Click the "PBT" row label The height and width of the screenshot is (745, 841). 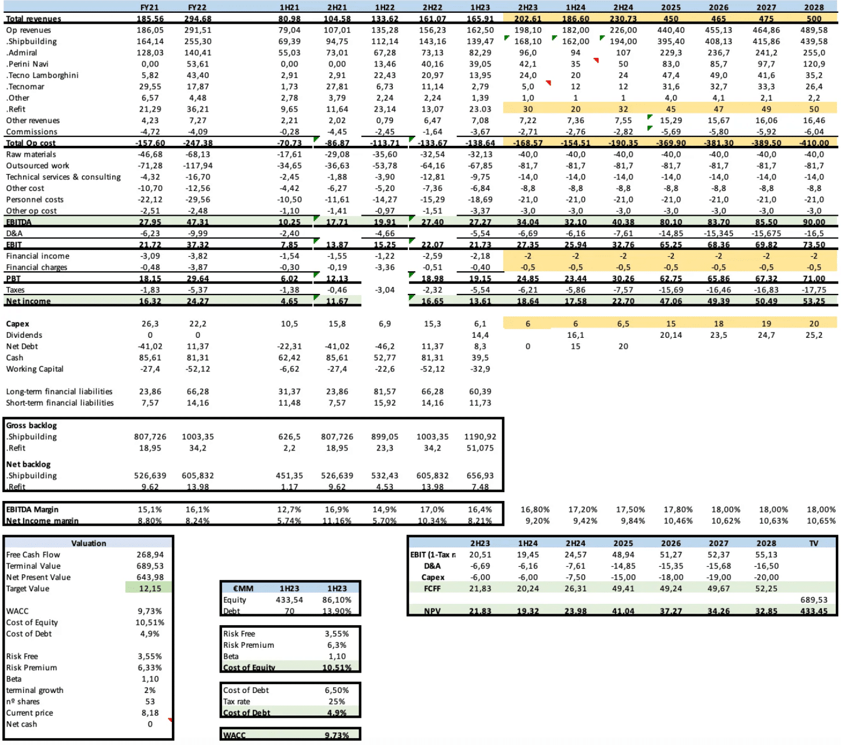(13, 279)
